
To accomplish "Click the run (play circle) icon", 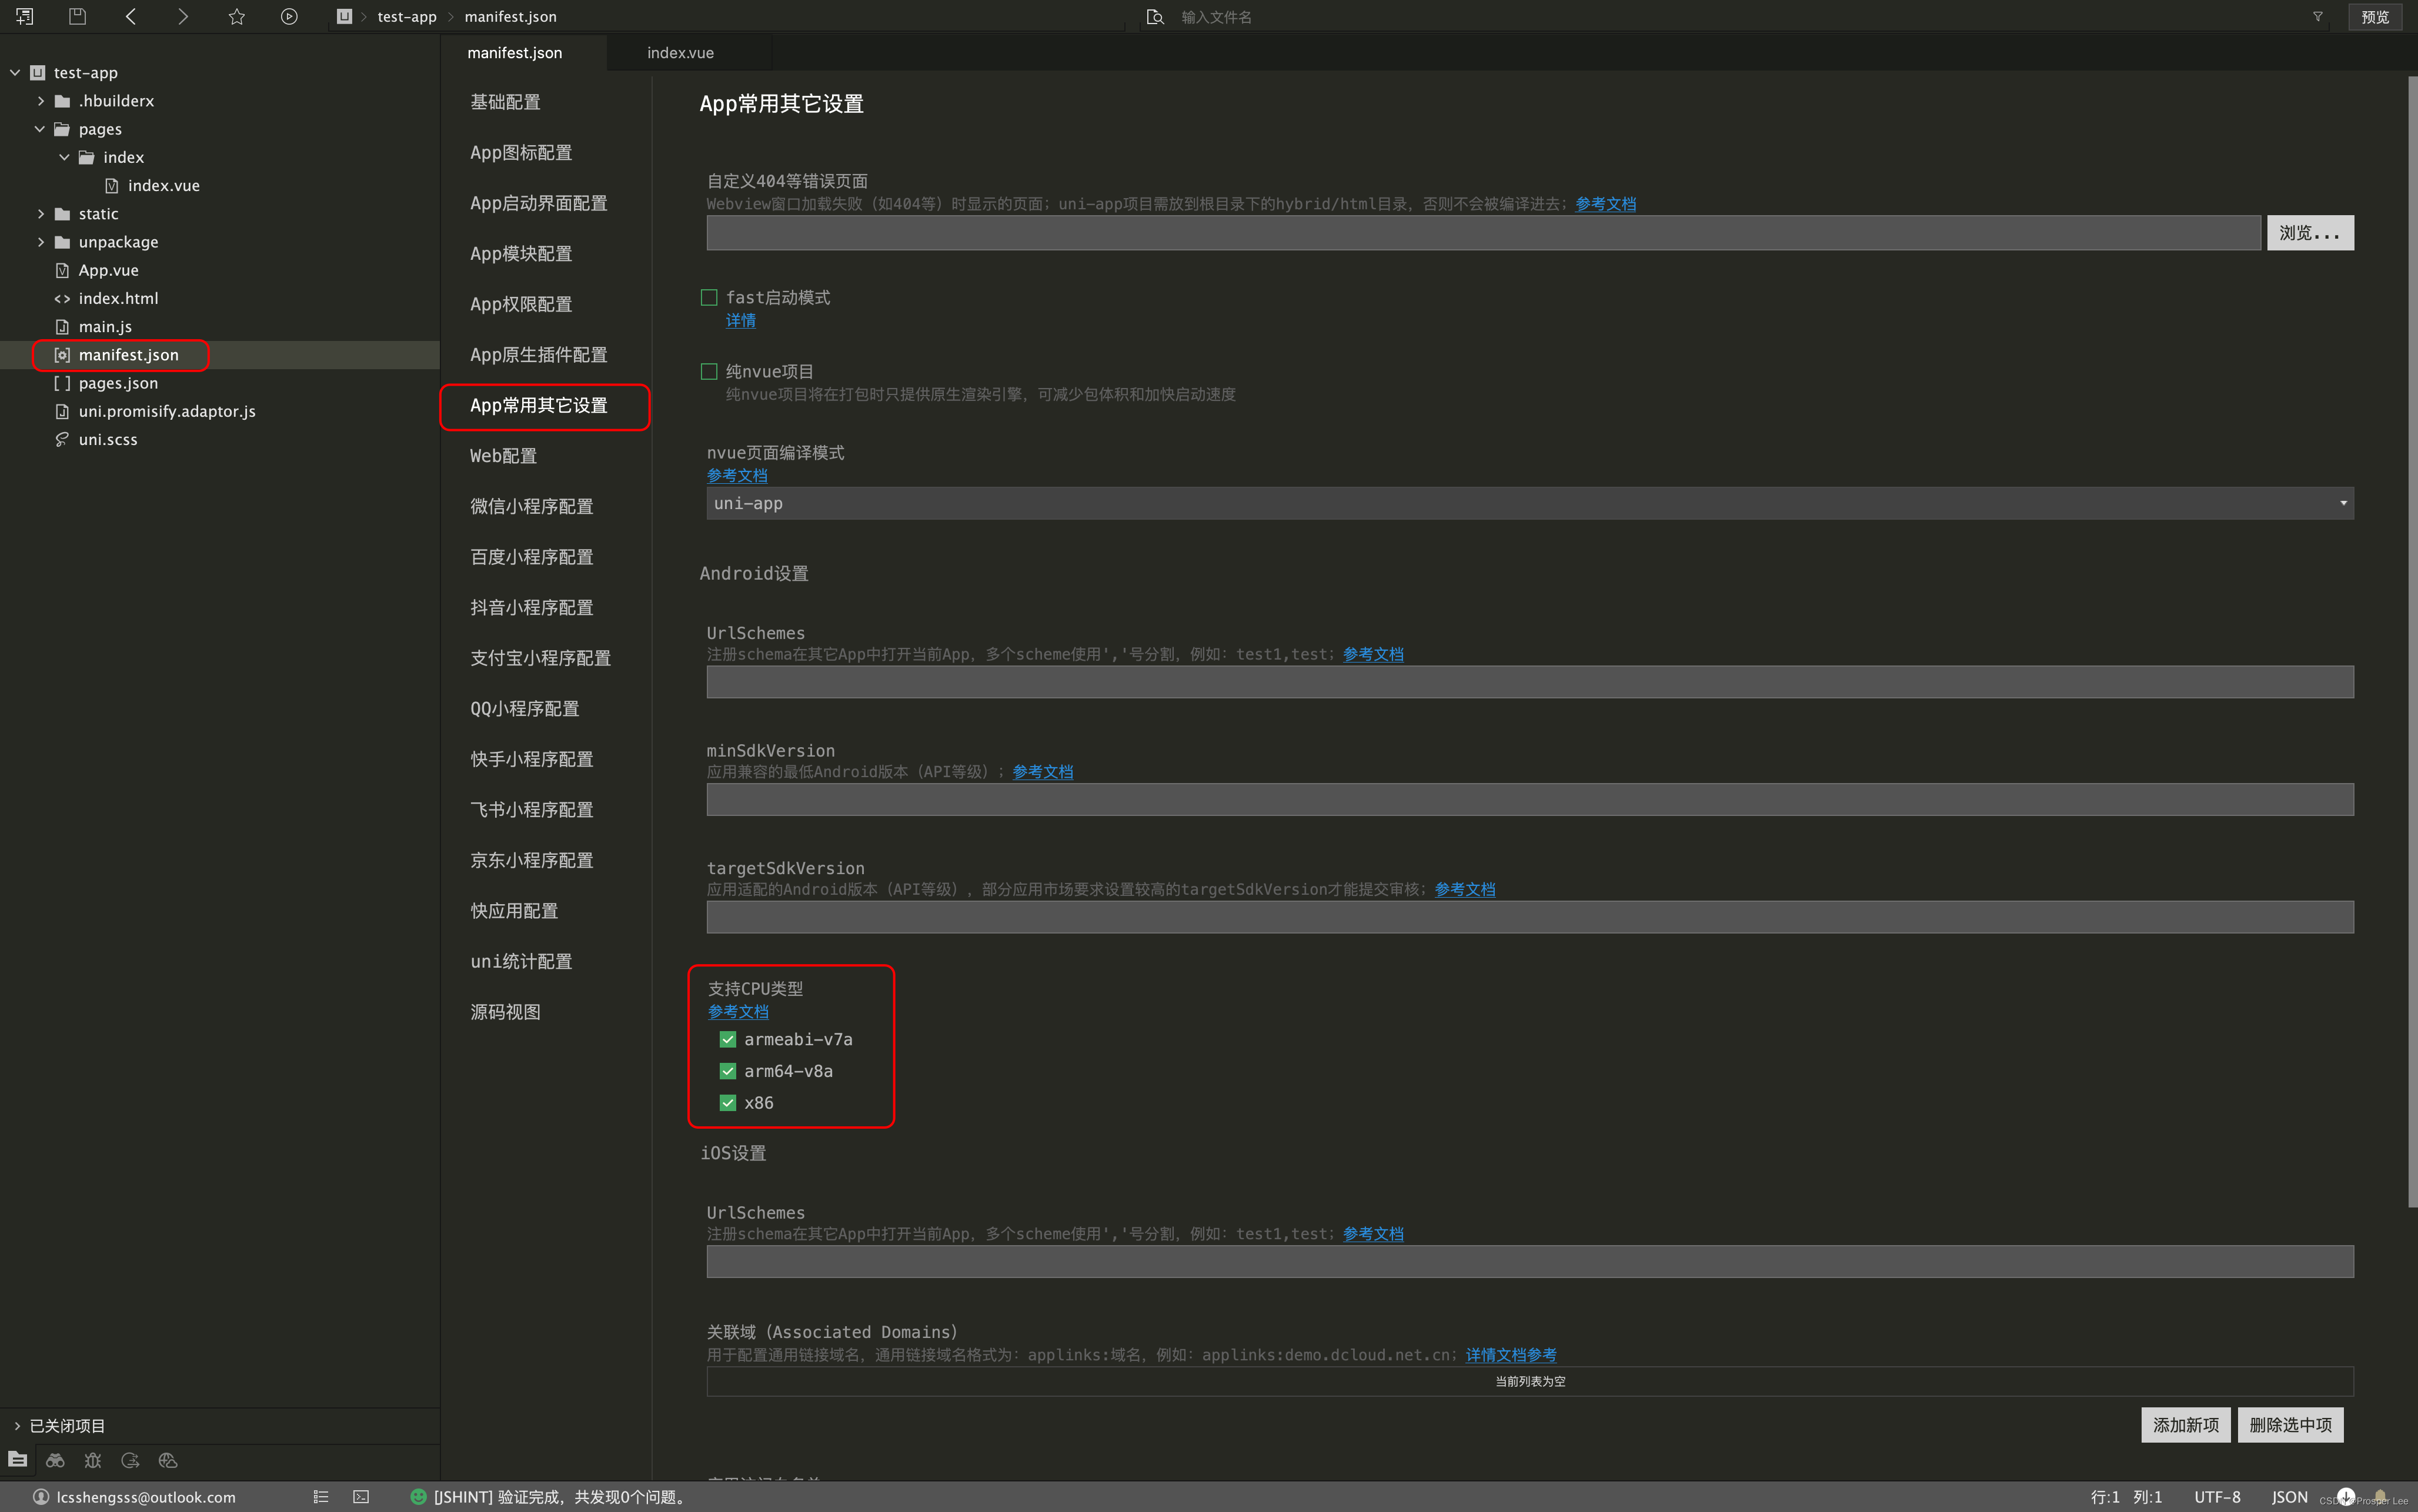I will coord(289,16).
